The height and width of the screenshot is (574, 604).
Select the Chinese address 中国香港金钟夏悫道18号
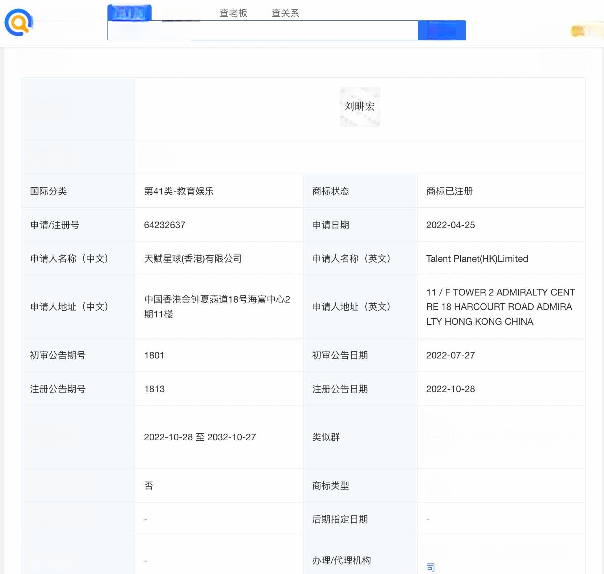tap(196, 299)
